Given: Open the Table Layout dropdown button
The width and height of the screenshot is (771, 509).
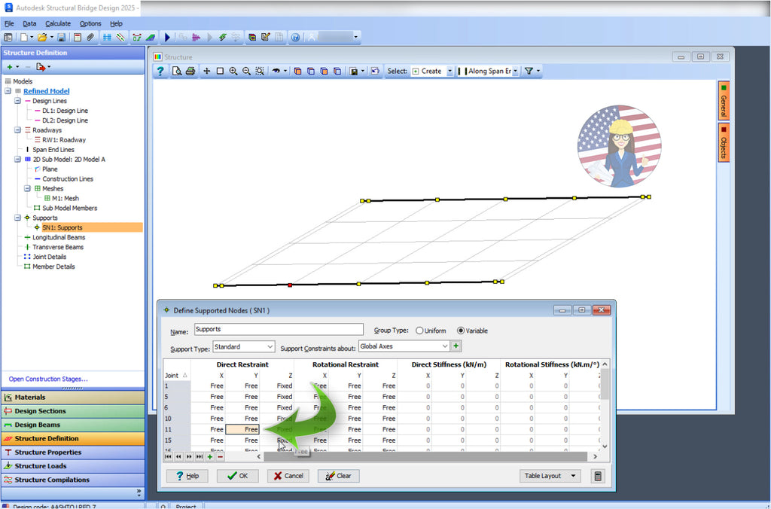Looking at the screenshot, I should pyautogui.click(x=549, y=475).
